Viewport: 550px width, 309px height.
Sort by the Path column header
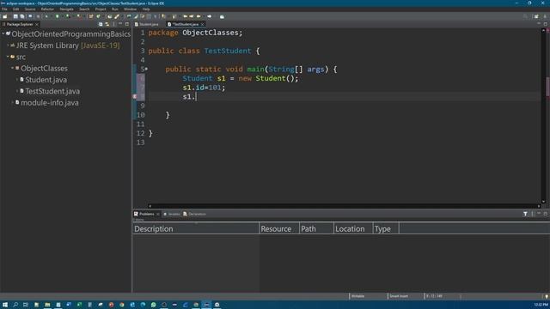coord(316,229)
